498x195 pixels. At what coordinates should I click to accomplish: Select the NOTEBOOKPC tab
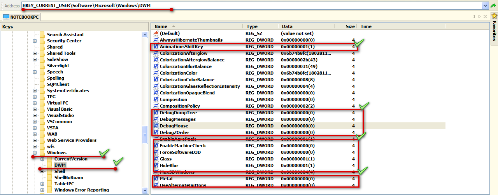point(21,17)
